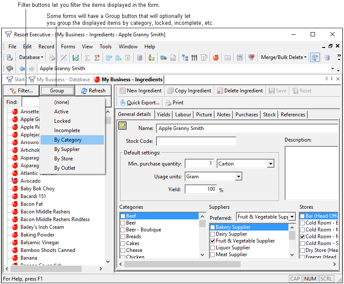The image size is (344, 284).
Task: Click the edit name pencil icon
Action: coord(122,126)
